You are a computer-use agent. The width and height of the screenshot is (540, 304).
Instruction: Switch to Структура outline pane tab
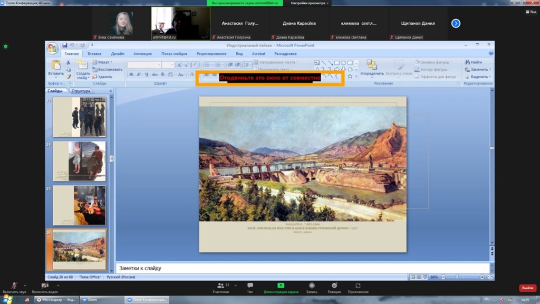pos(81,91)
